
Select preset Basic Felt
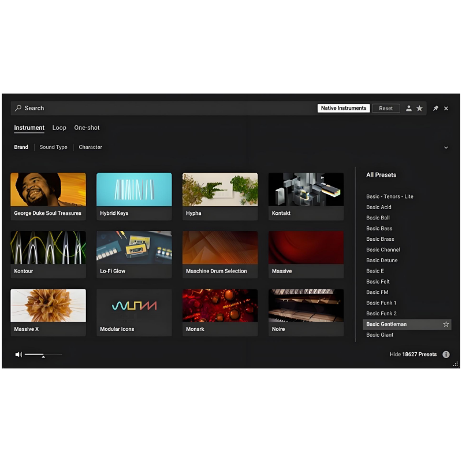coord(378,281)
